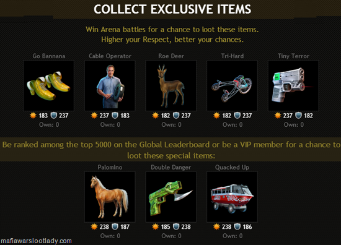Click the attack star icon under Tiny Terror
Viewport: 341px width, 245px height.
tap(278, 116)
